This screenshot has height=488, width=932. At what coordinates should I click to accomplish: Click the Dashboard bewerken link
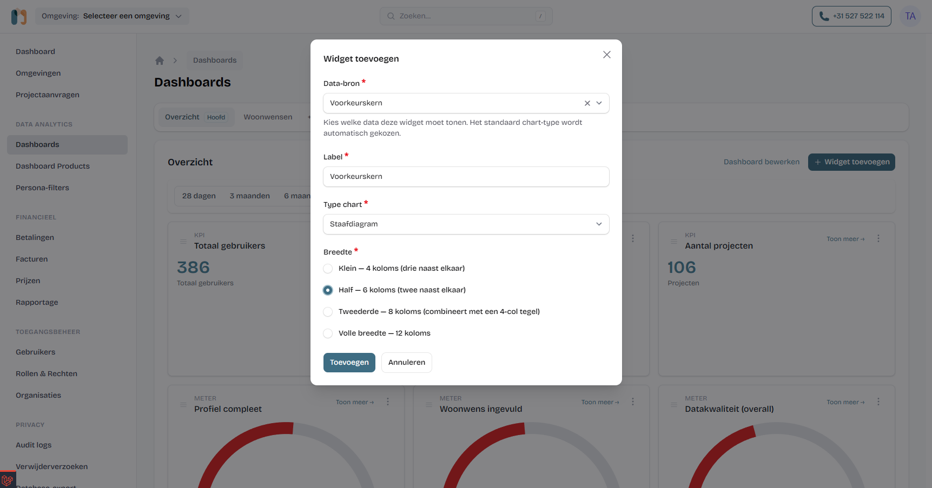762,162
